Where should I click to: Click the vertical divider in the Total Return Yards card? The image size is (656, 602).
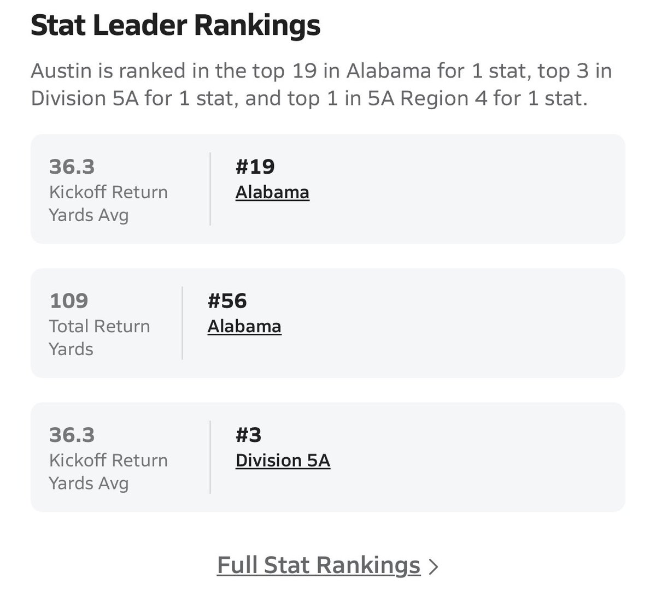pos(182,323)
